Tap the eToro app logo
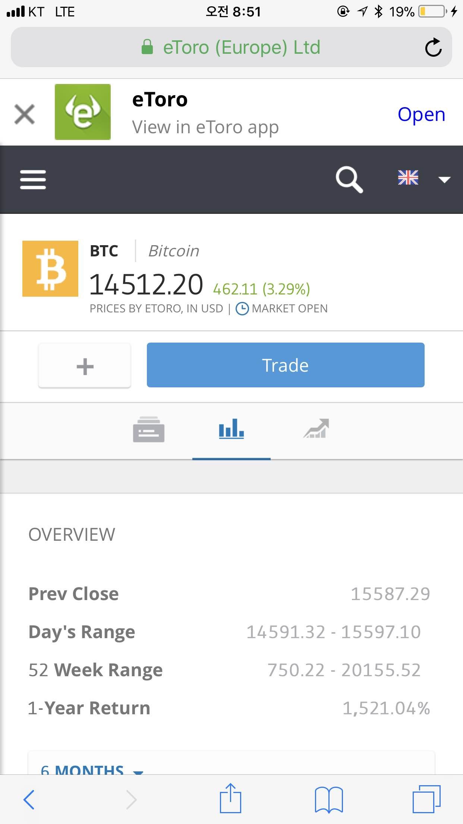This screenshot has width=463, height=824. 83,112
